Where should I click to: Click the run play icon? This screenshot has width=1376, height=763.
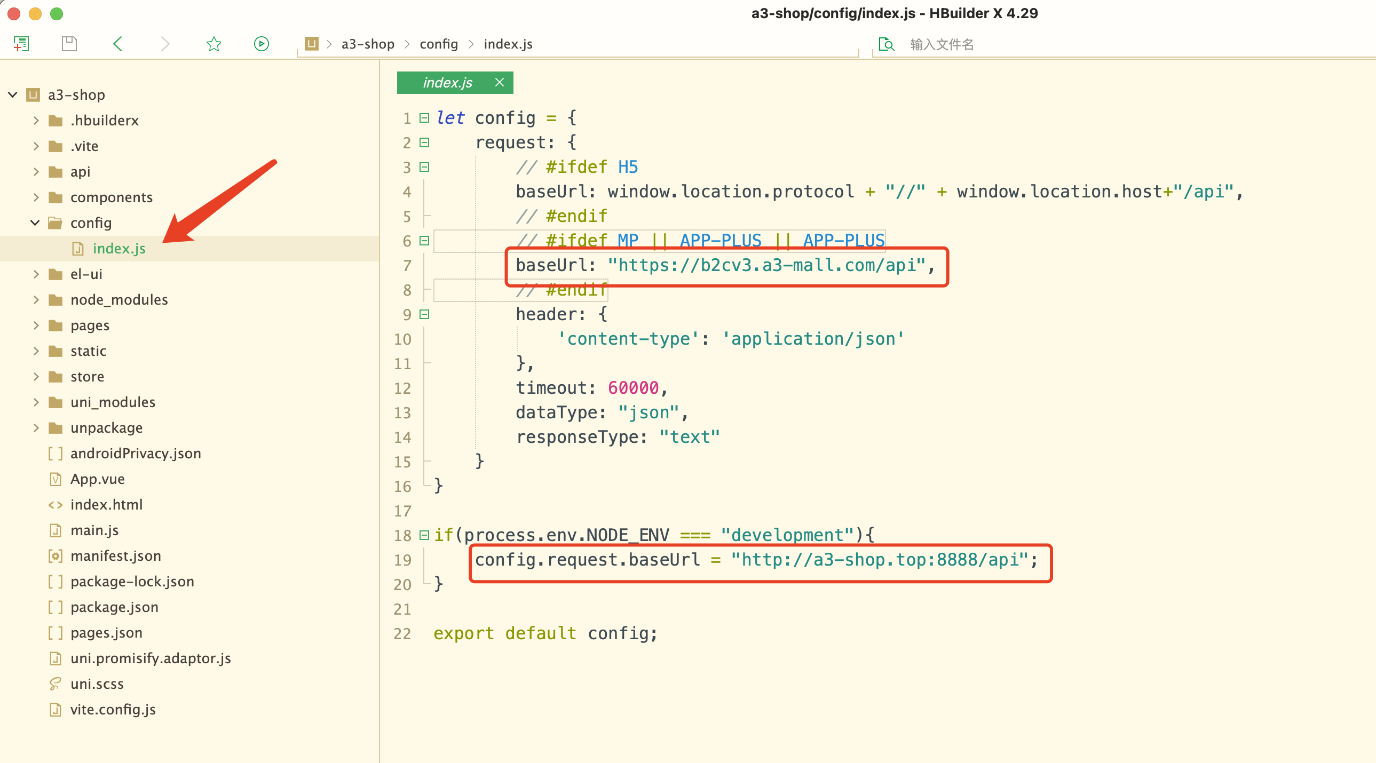click(261, 44)
